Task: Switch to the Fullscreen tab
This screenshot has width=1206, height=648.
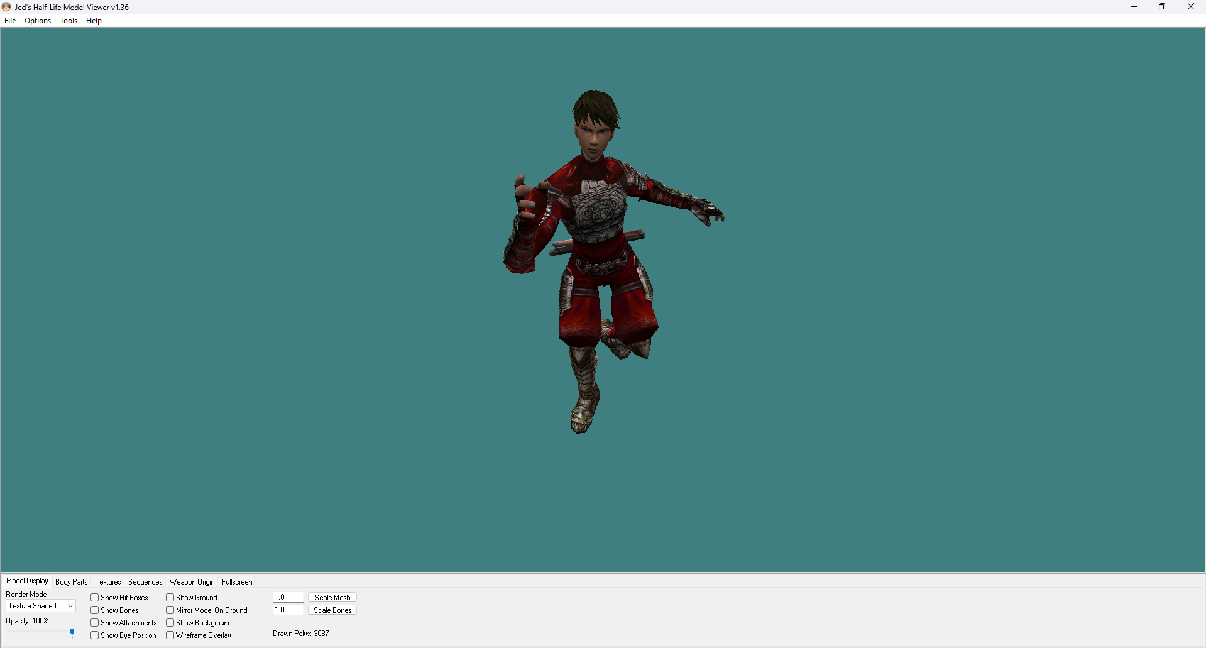Action: click(237, 582)
